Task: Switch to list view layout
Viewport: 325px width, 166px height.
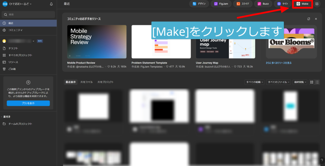Action: coord(317,82)
